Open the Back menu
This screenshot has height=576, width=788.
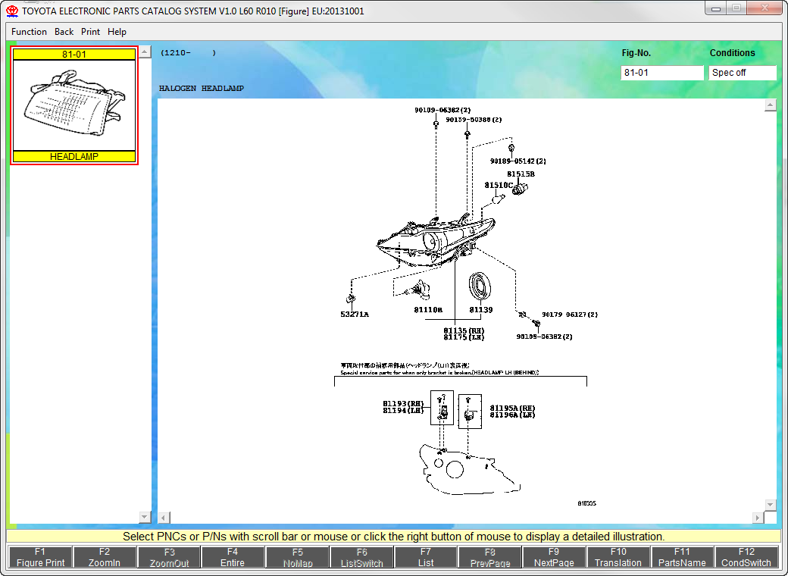[64, 32]
